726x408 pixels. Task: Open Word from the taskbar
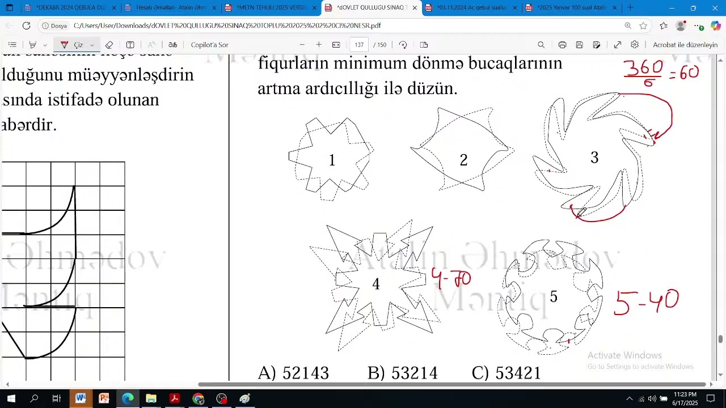point(81,399)
